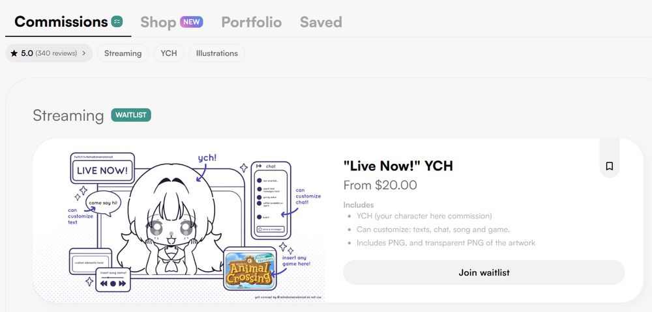Click the fast-forward icon in the artwork
The image size is (652, 312).
(x=123, y=283)
